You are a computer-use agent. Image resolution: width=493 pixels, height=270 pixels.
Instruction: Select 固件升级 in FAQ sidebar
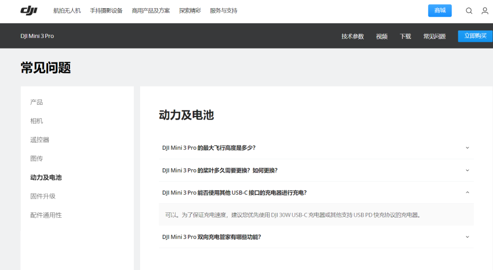[x=43, y=196]
